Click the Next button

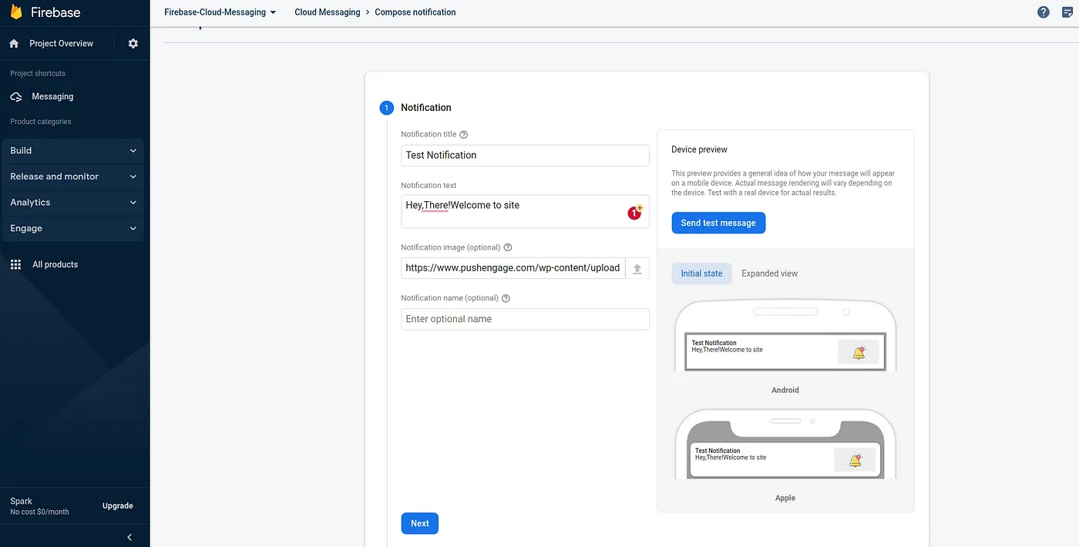click(420, 523)
